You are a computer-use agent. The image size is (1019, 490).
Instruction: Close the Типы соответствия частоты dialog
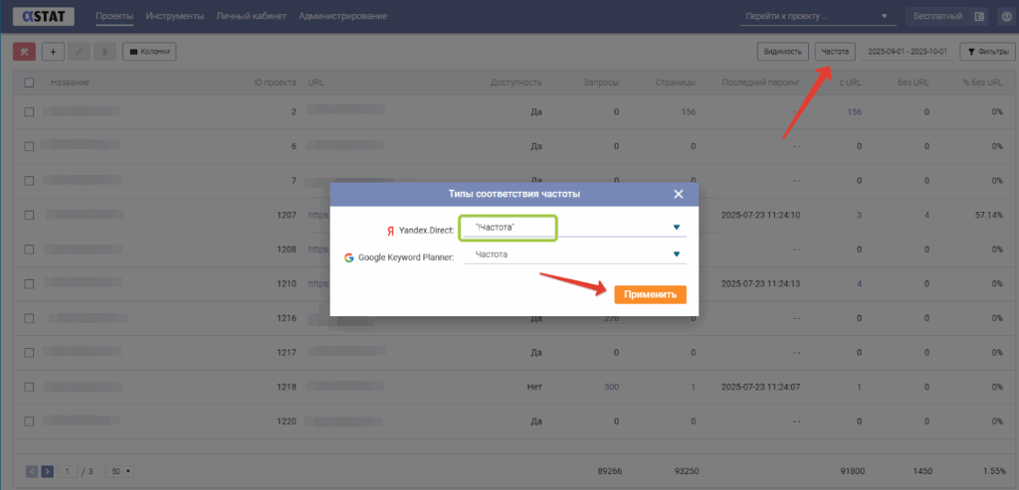tap(679, 194)
